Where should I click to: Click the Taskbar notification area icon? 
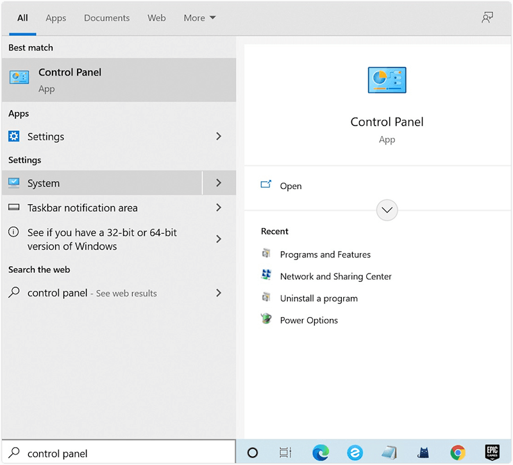coord(13,207)
